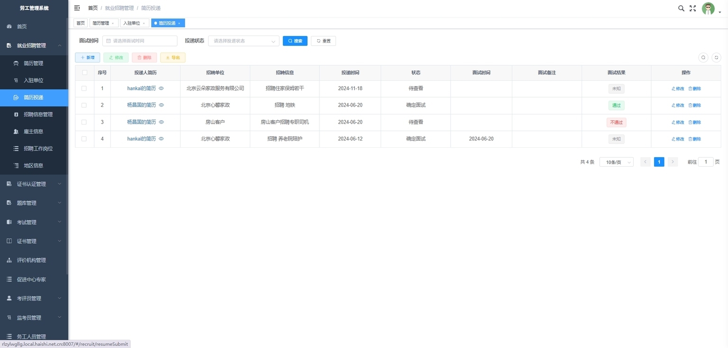Select page 1 in pagination
728x348 pixels.
click(659, 162)
